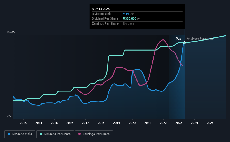Click the teal Dividend Per Share legend dot

(41, 134)
